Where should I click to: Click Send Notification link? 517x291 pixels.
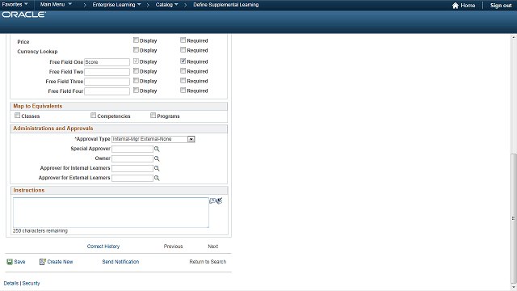(x=120, y=262)
